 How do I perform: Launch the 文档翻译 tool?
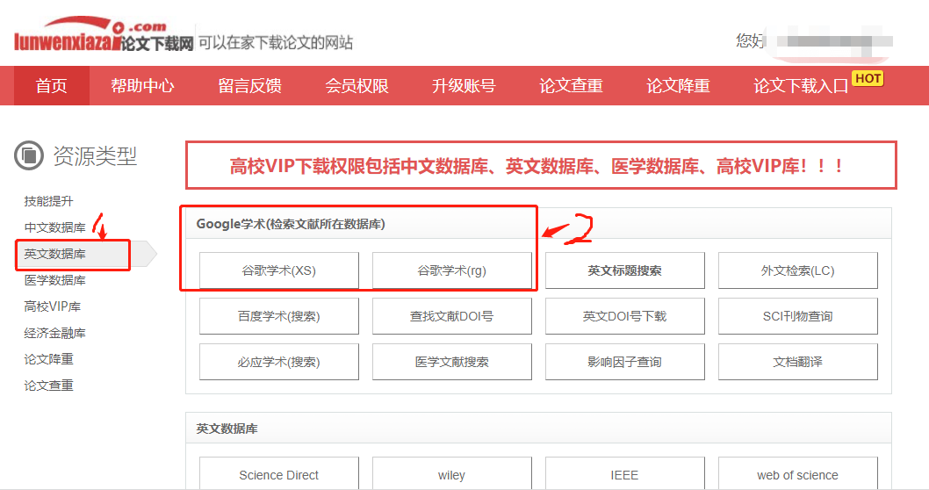point(797,362)
